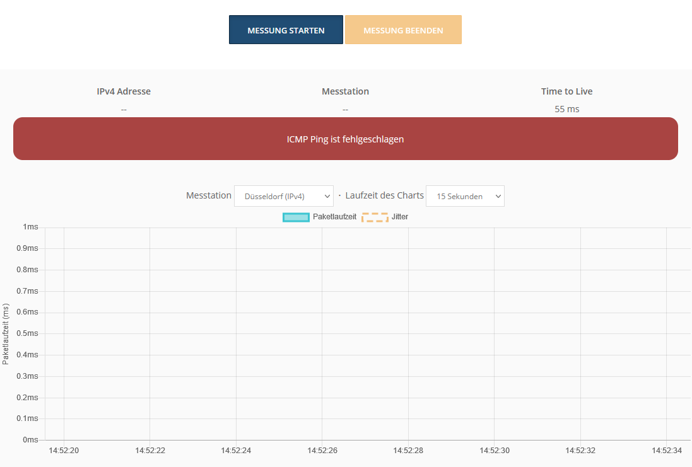
Task: Open the Laufzeit des Charts dropdown
Action: tap(465, 196)
